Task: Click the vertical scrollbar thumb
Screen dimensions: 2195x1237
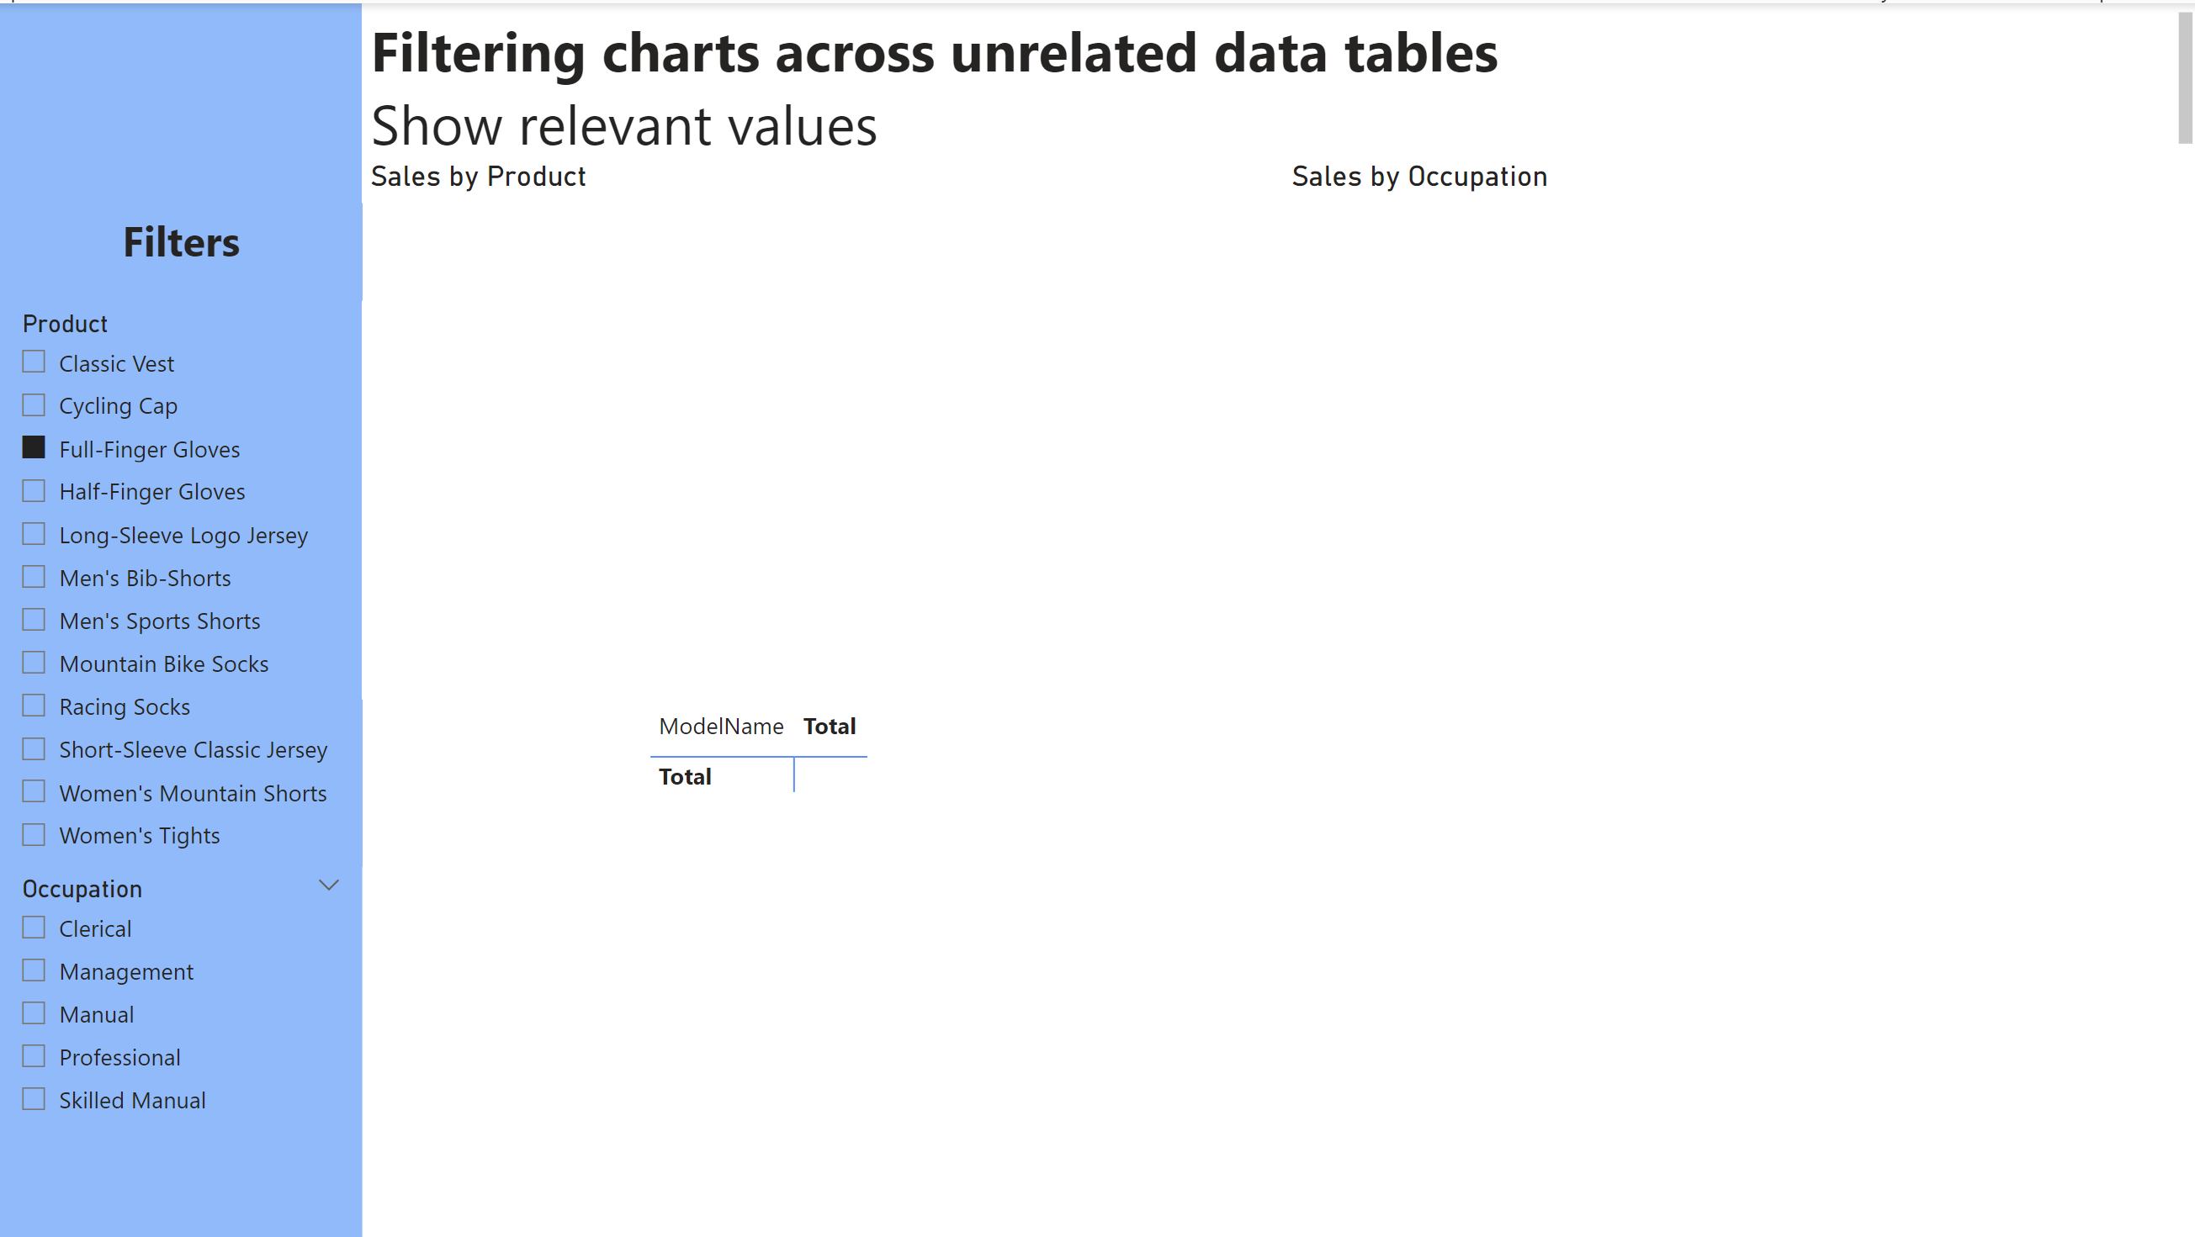Action: (2185, 78)
